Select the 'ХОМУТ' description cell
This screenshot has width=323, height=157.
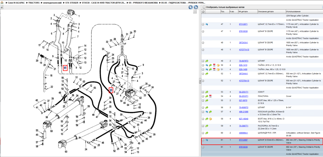click(x=261, y=92)
